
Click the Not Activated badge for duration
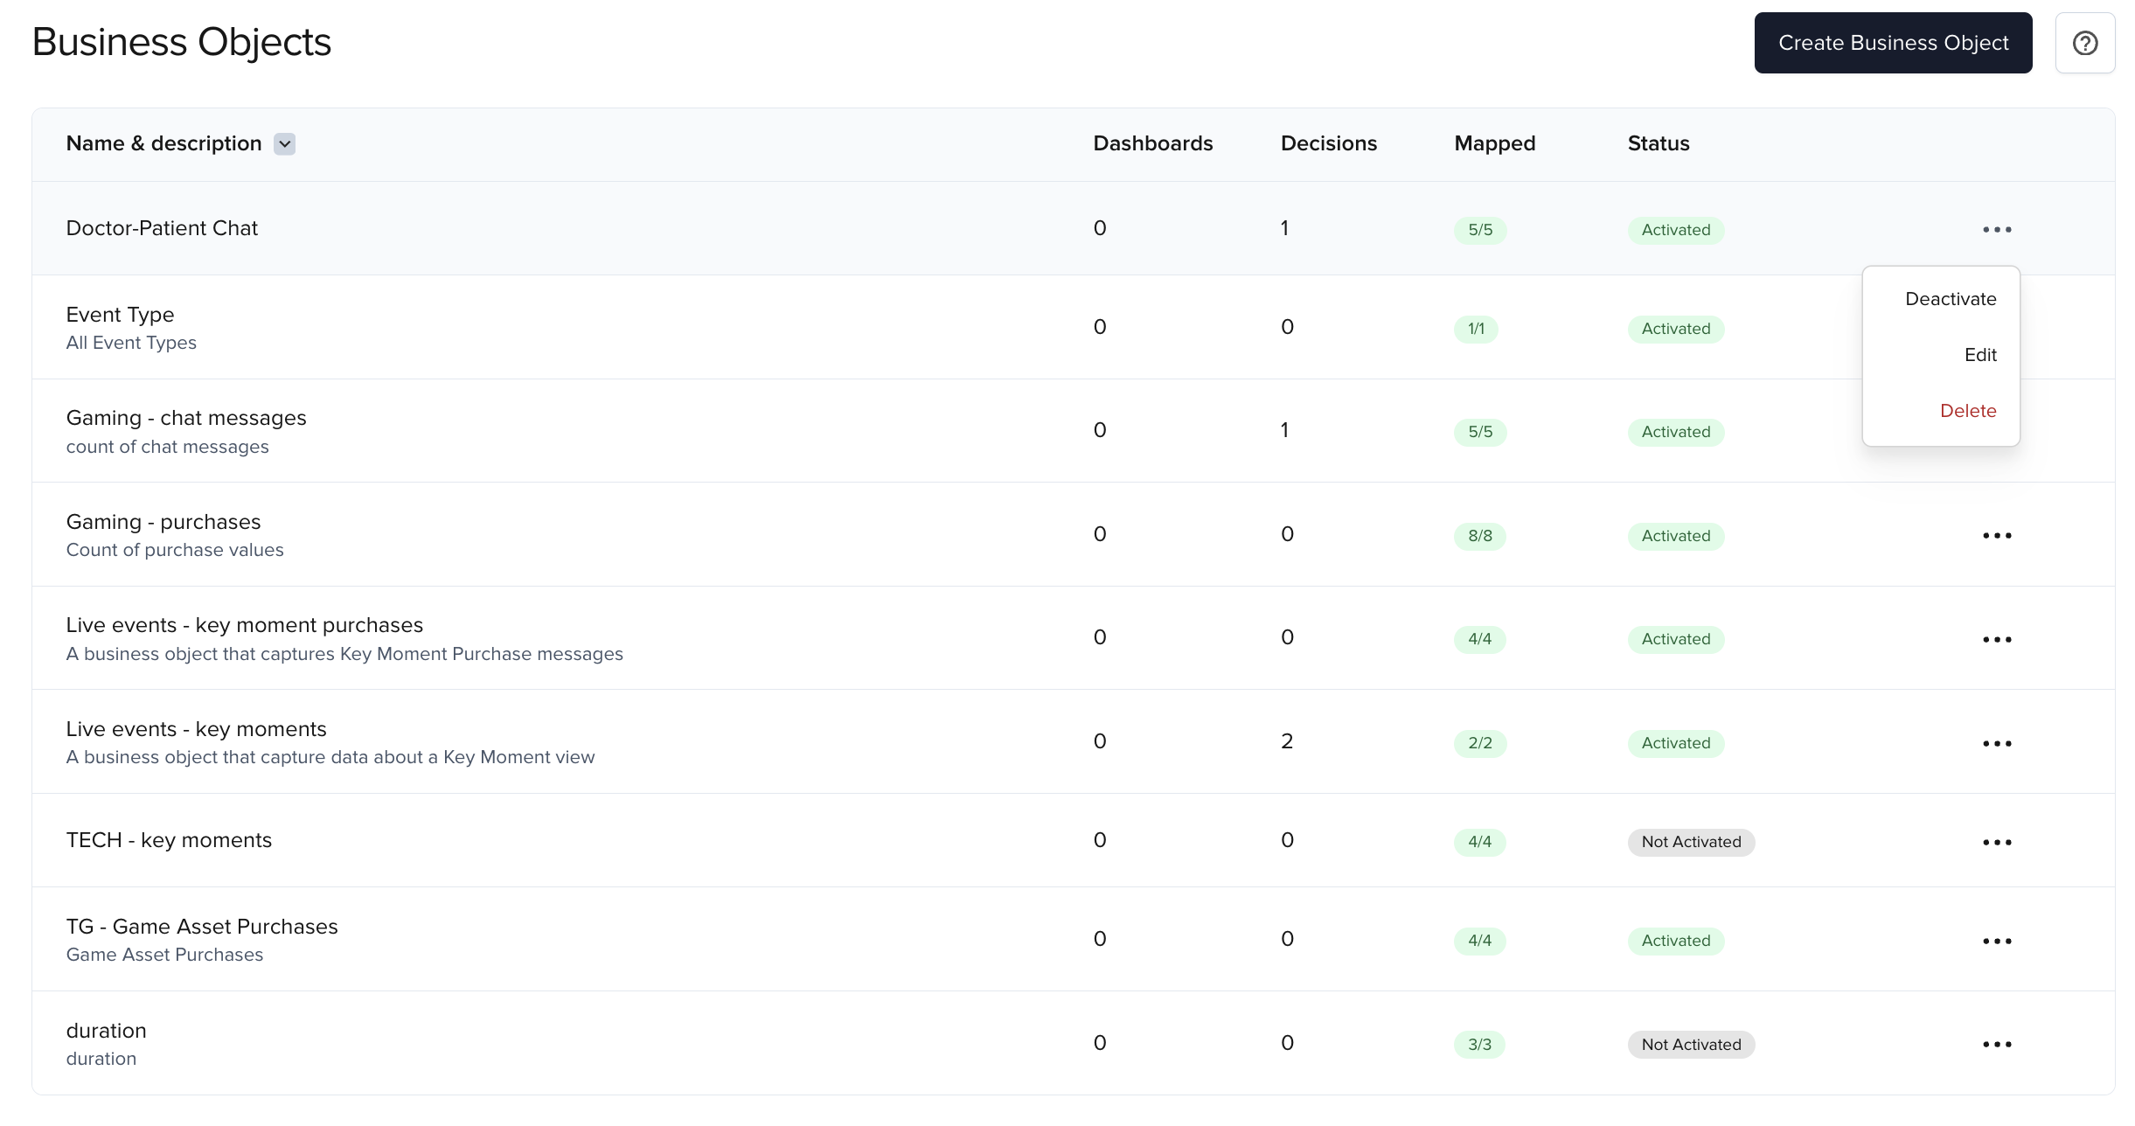click(1690, 1044)
